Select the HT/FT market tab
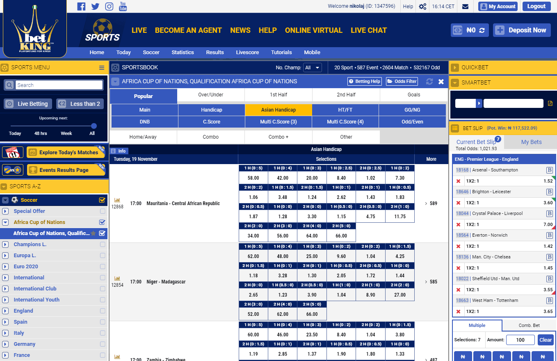The image size is (557, 361). point(345,110)
